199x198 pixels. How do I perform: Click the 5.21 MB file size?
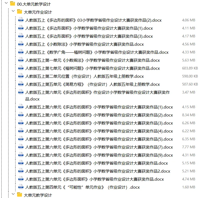[189, 171]
